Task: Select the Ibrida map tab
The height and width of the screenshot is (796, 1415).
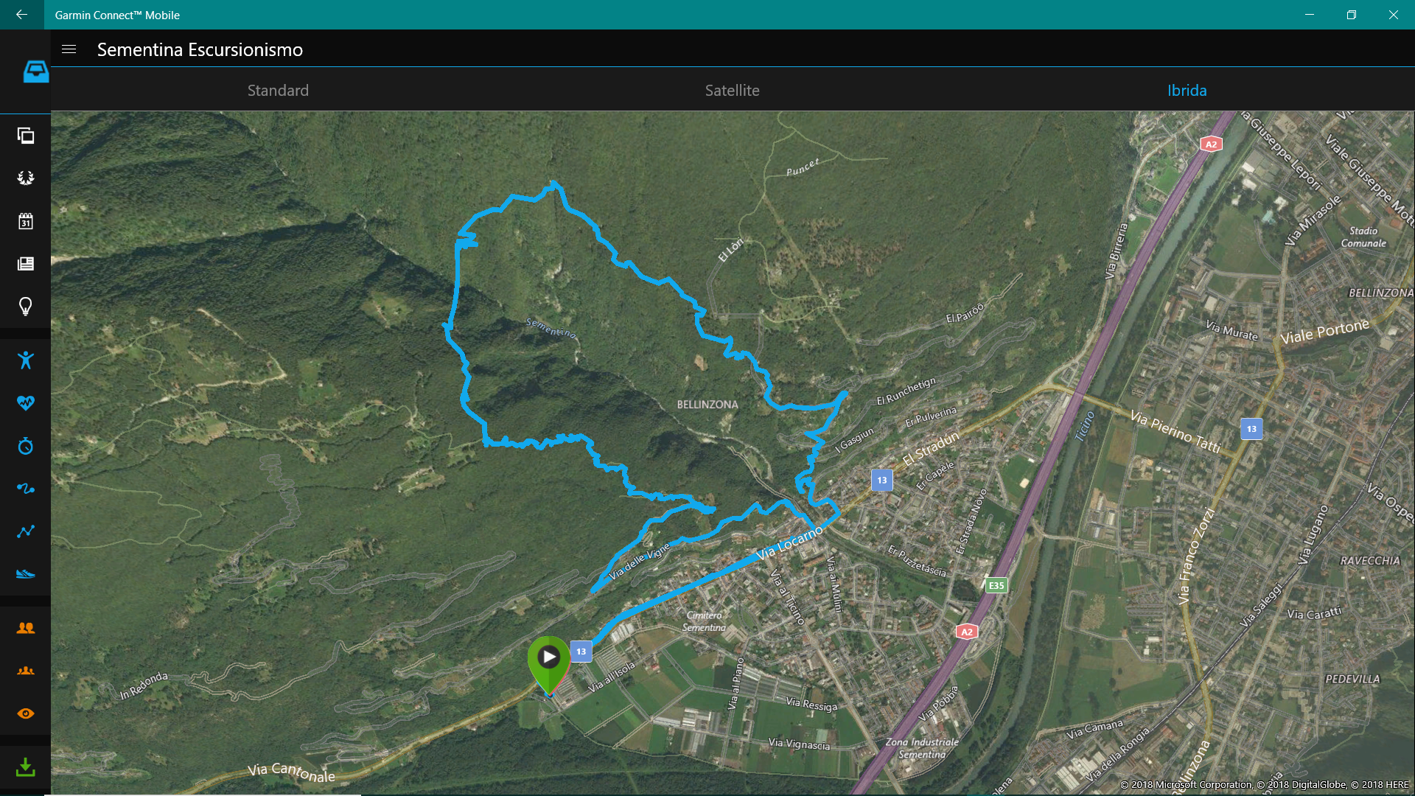Action: pos(1187,90)
